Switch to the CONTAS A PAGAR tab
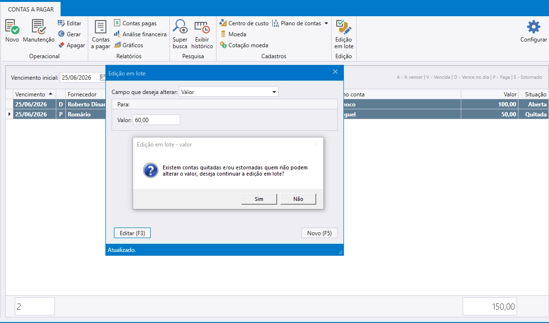The height and width of the screenshot is (323, 549). pos(31,10)
